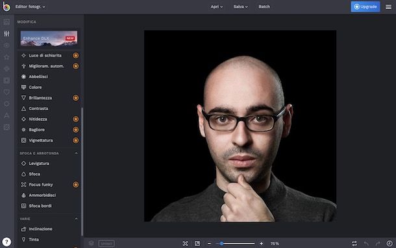Screen dimensions: 396x248
Task: Select the Migliorам. autom. tool
Action: (x=49, y=66)
